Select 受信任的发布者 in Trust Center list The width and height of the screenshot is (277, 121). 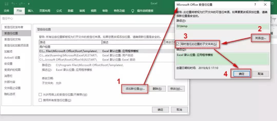coord(16,27)
